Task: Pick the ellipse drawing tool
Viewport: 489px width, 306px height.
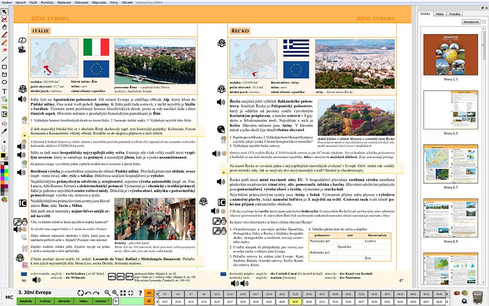Action: pos(4,82)
